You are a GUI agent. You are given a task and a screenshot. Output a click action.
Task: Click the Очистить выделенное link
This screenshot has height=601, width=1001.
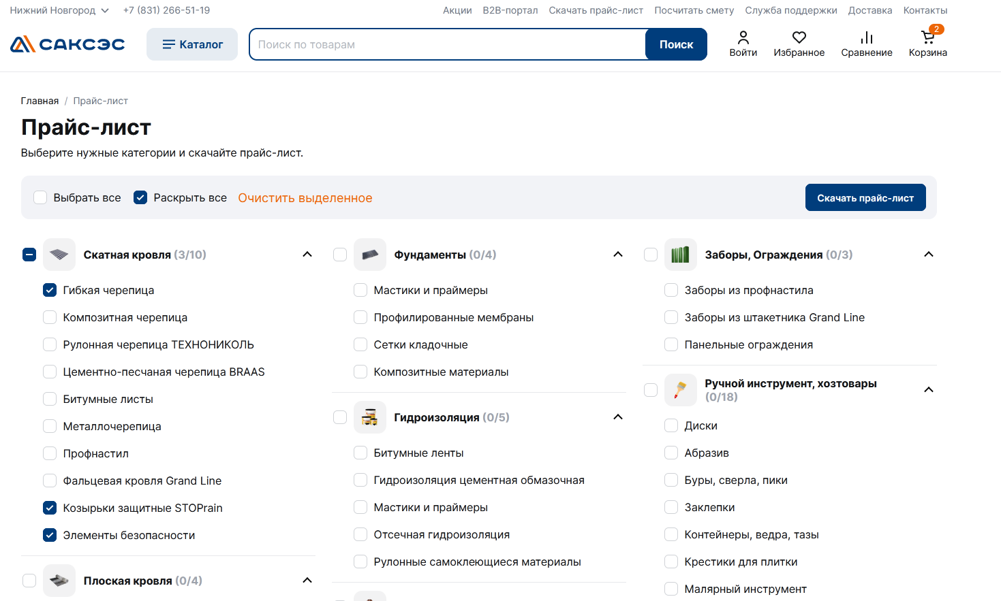click(305, 198)
